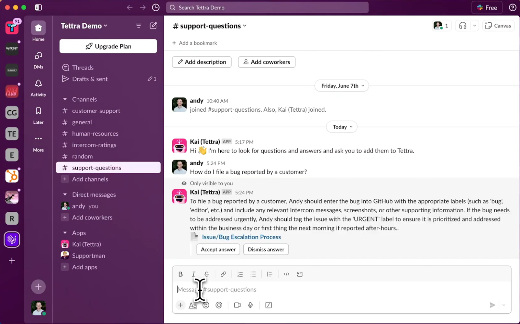Insert a code block

point(300,274)
